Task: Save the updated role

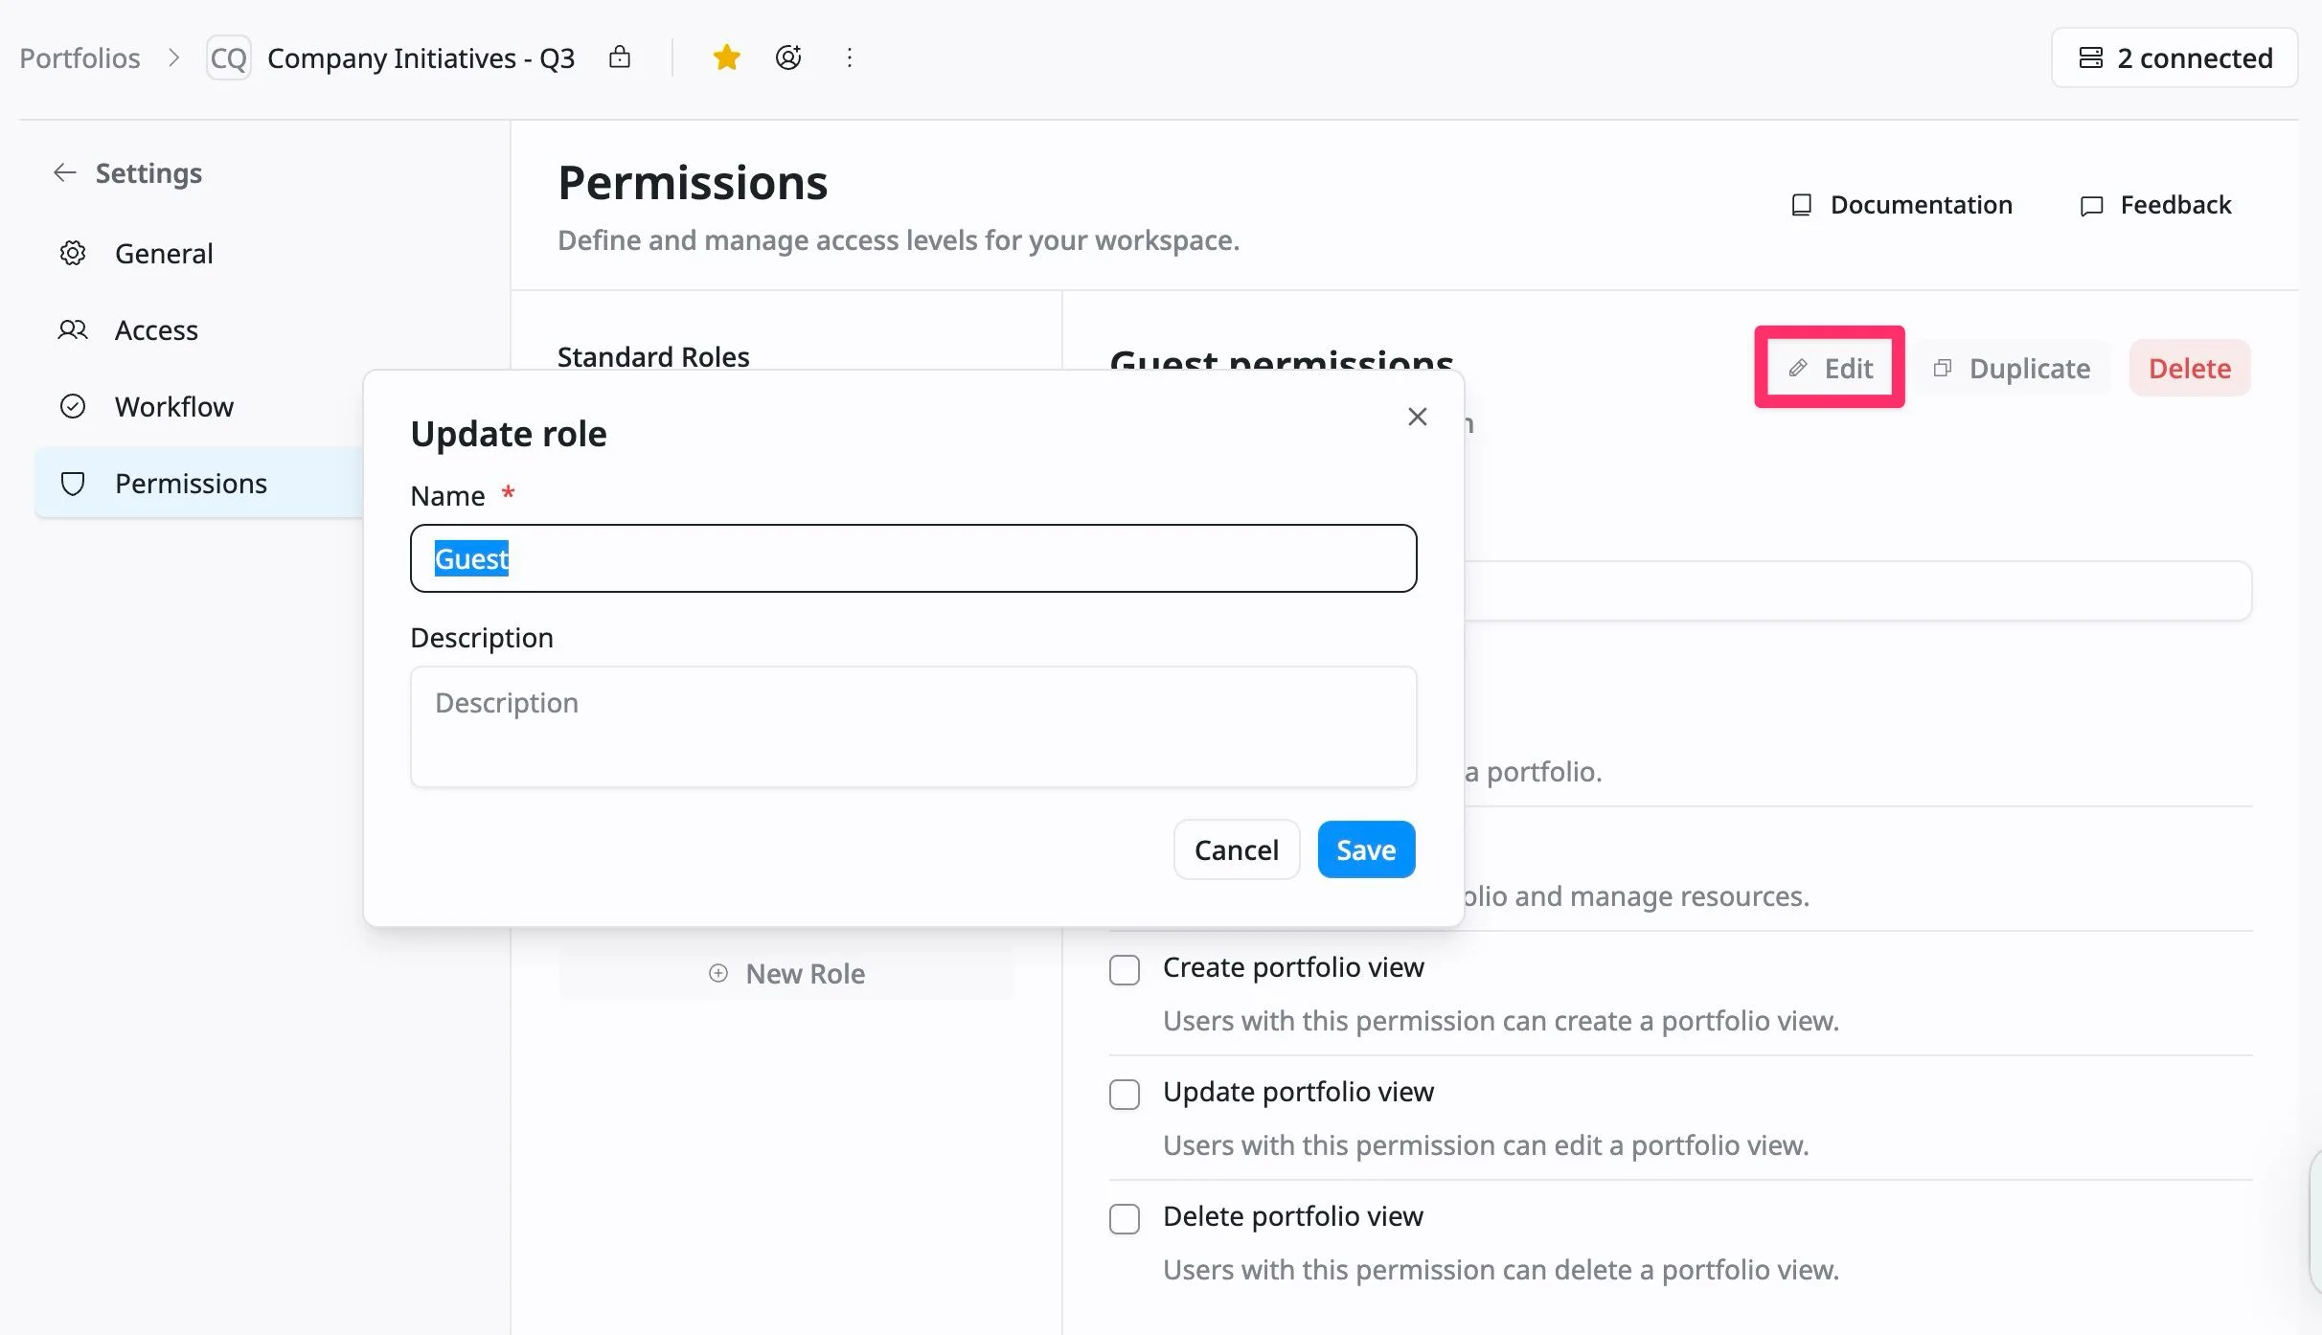Action: pyautogui.click(x=1366, y=849)
